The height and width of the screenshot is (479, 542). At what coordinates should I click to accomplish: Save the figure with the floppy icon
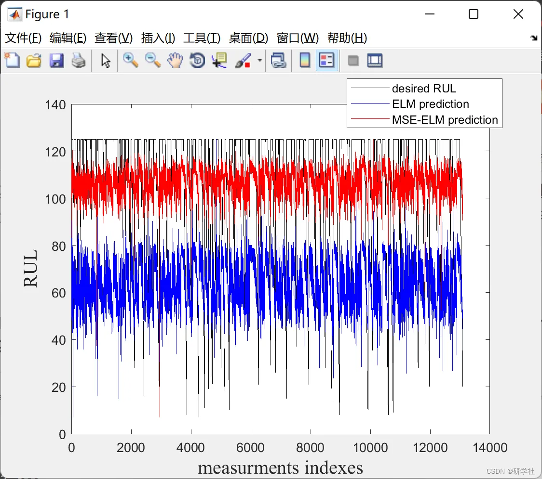pos(56,61)
